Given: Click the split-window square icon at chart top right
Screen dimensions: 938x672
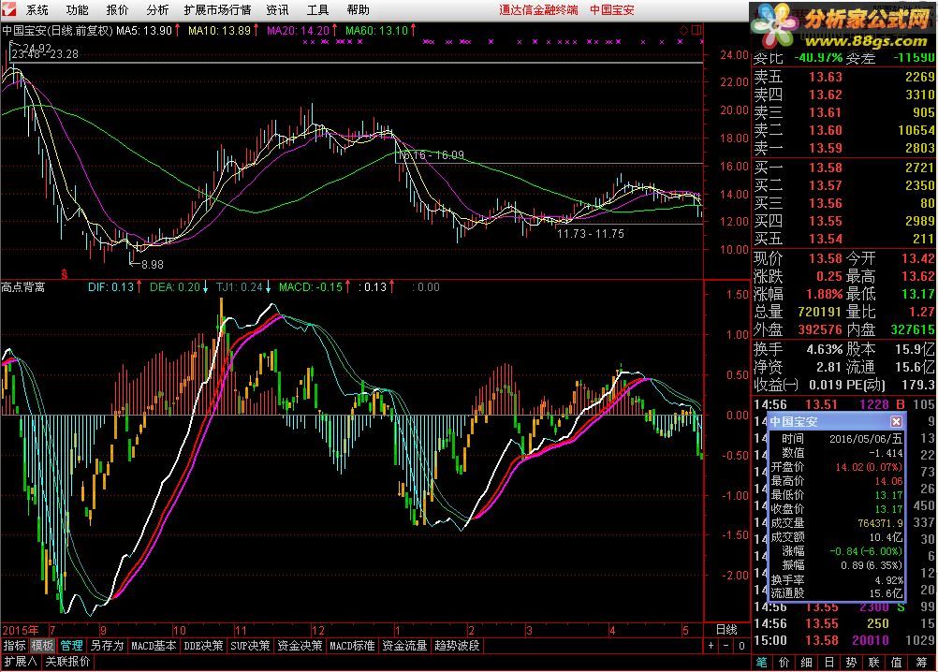Looking at the screenshot, I should [x=696, y=30].
